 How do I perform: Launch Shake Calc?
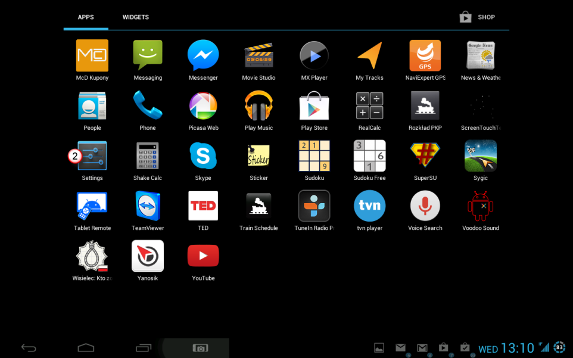coord(148,156)
